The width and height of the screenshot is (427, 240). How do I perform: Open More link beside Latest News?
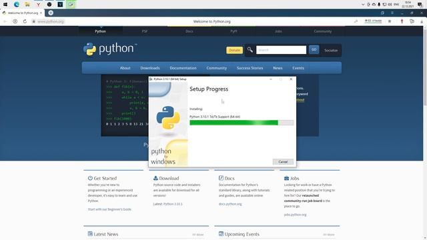198,234
